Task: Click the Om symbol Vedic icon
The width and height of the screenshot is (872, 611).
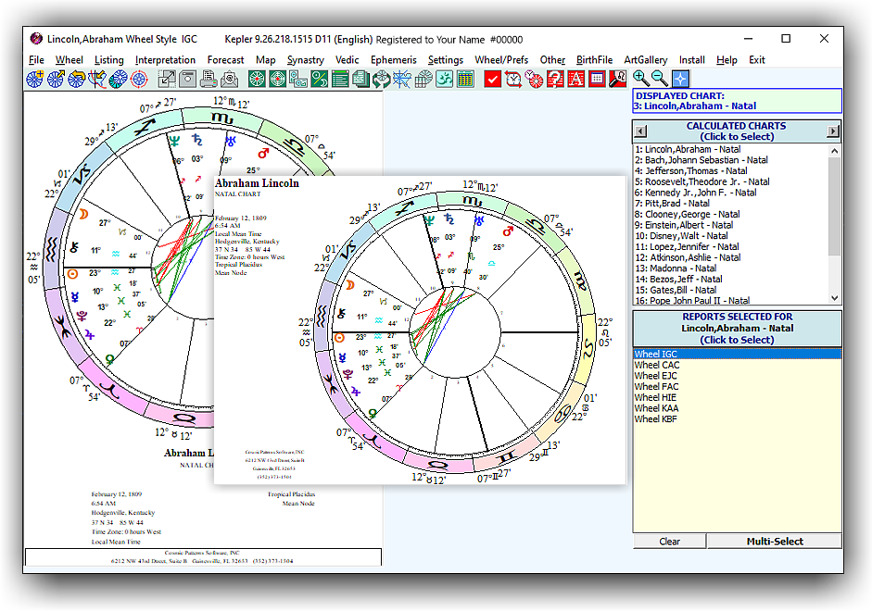Action: [x=444, y=80]
